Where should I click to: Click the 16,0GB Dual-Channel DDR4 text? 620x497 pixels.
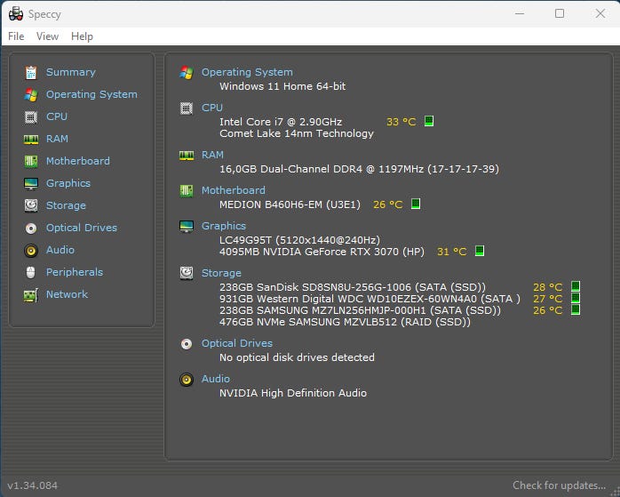(359, 169)
